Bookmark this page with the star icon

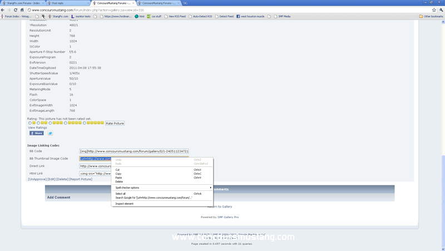(x=434, y=10)
